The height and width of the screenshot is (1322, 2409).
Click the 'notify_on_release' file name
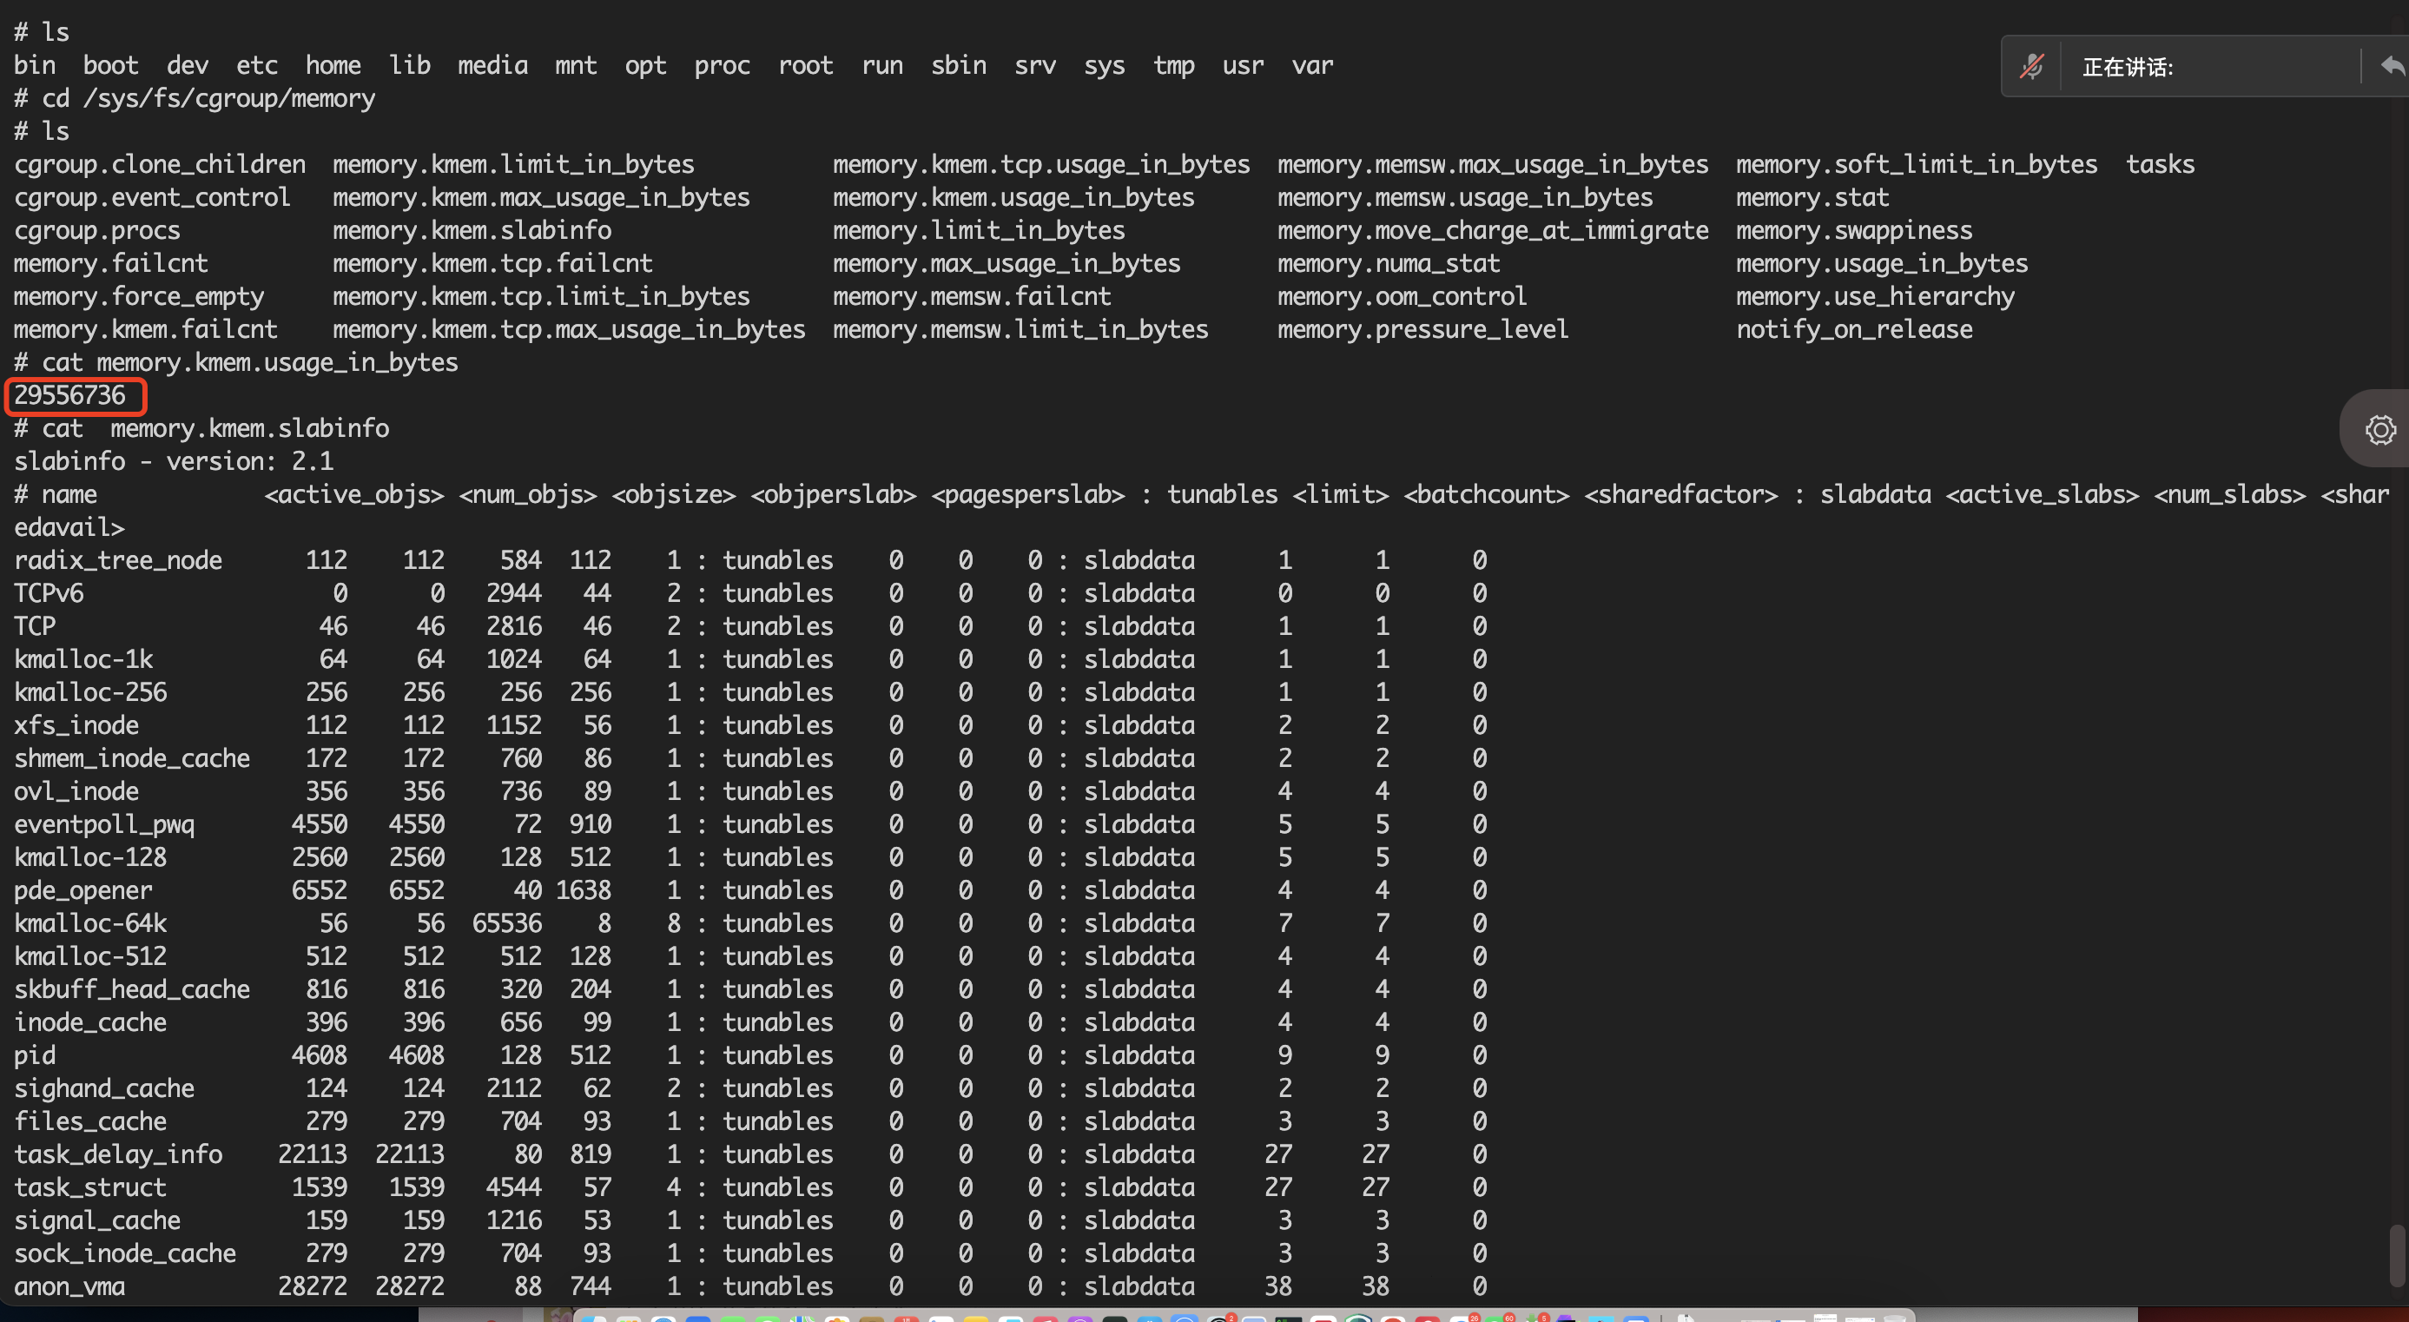1854,329
